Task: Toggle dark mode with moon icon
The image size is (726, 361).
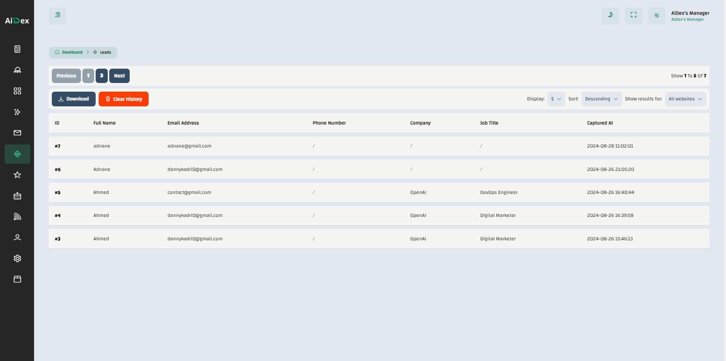Action: [x=610, y=16]
